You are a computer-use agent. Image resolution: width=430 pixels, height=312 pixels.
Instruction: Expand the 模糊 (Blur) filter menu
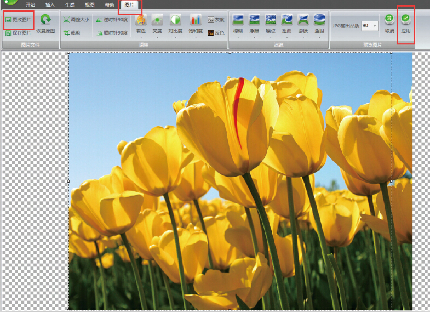point(238,37)
